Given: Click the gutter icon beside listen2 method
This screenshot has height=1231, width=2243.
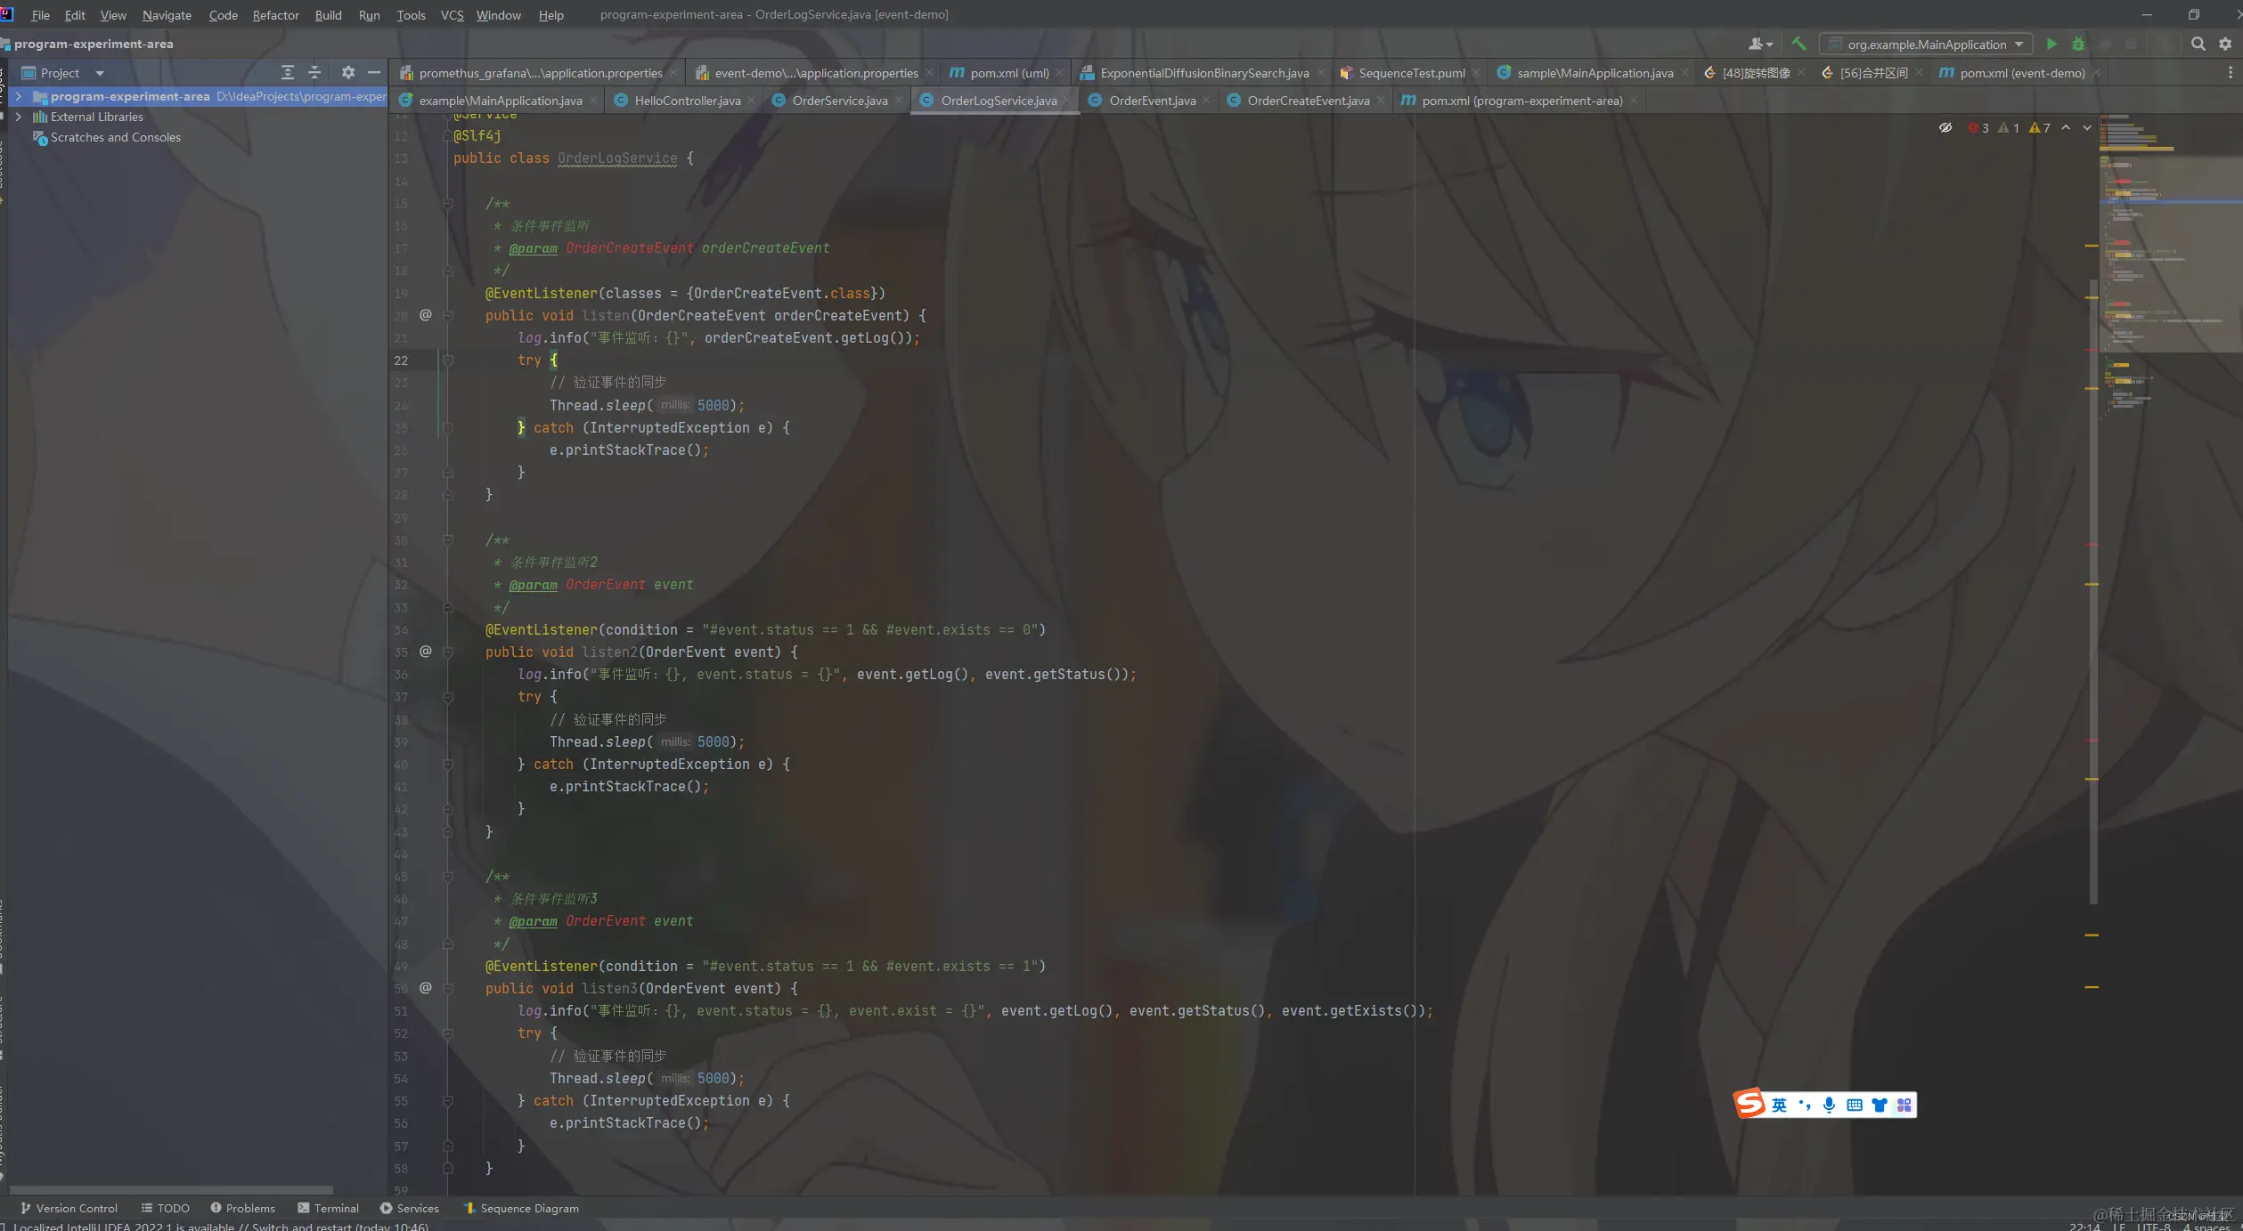Looking at the screenshot, I should click(x=426, y=652).
